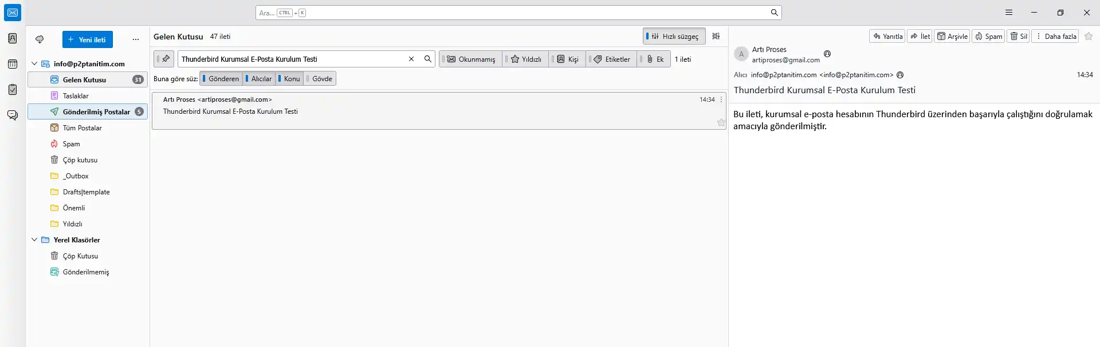
Task: Open the Artı Proses message in list
Action: click(439, 110)
